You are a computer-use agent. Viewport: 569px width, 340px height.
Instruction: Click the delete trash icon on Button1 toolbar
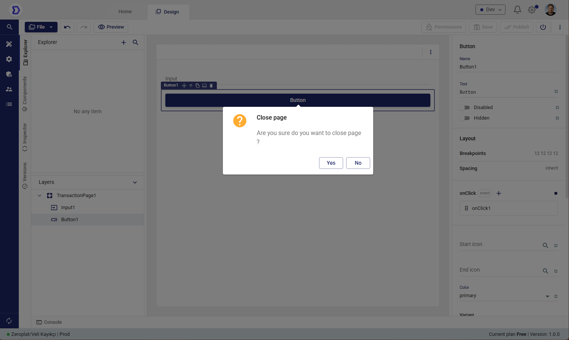tap(211, 86)
